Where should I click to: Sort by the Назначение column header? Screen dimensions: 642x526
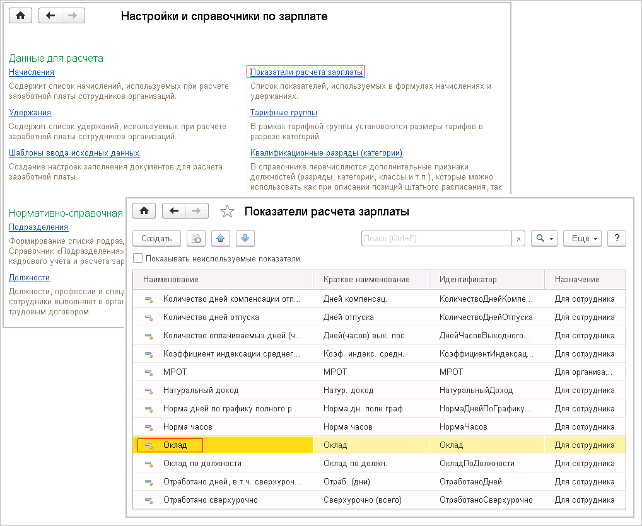pos(585,279)
